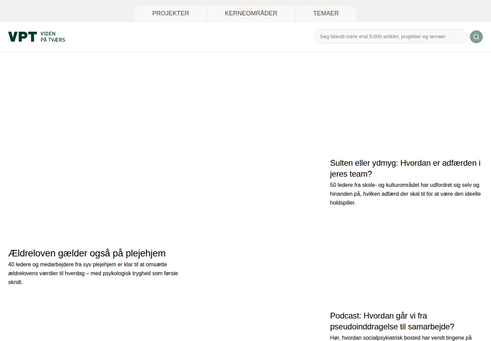Click the "50 ledere fra skole-" summary text
Screen dimensions: 491x341
pos(405,194)
